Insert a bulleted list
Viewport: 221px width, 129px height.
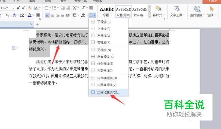[x=47, y=8]
